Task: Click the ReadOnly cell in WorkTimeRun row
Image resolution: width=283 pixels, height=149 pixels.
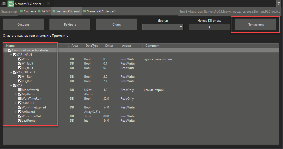Action: (x=127, y=98)
